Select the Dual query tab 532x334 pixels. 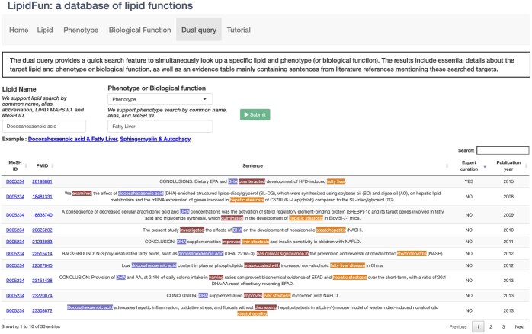coord(199,30)
